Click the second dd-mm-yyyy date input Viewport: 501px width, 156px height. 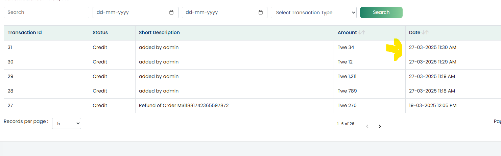(224, 12)
